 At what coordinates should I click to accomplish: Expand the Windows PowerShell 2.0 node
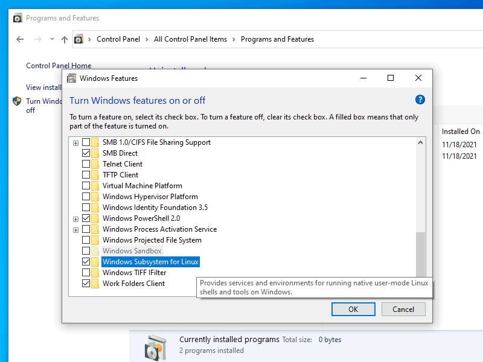76,219
